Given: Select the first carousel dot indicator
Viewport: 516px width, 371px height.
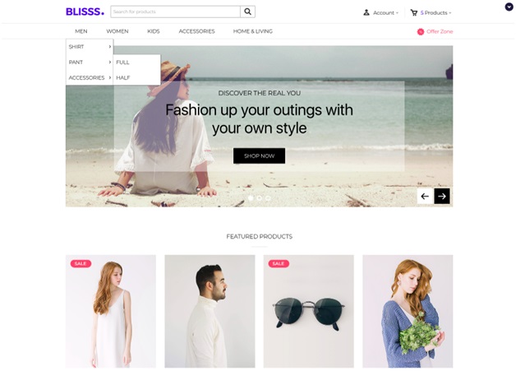Looking at the screenshot, I should pos(251,198).
